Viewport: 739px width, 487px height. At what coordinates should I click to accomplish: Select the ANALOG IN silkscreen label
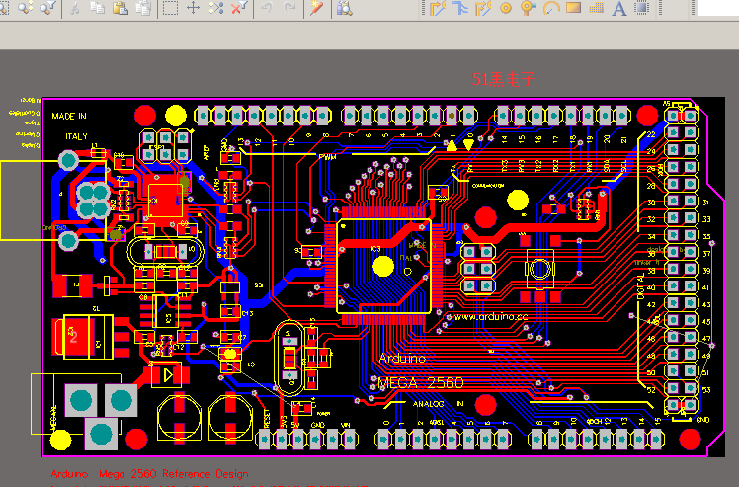pyautogui.click(x=439, y=404)
